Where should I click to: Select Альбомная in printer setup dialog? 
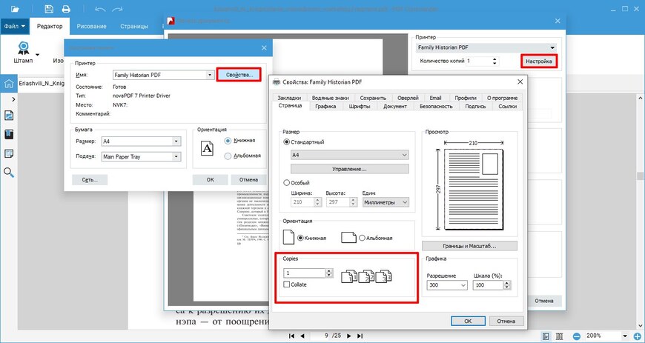click(228, 156)
